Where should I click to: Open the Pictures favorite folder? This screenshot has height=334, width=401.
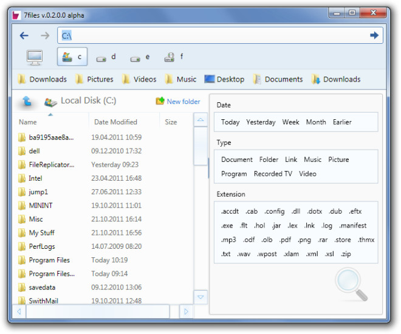coord(94,79)
